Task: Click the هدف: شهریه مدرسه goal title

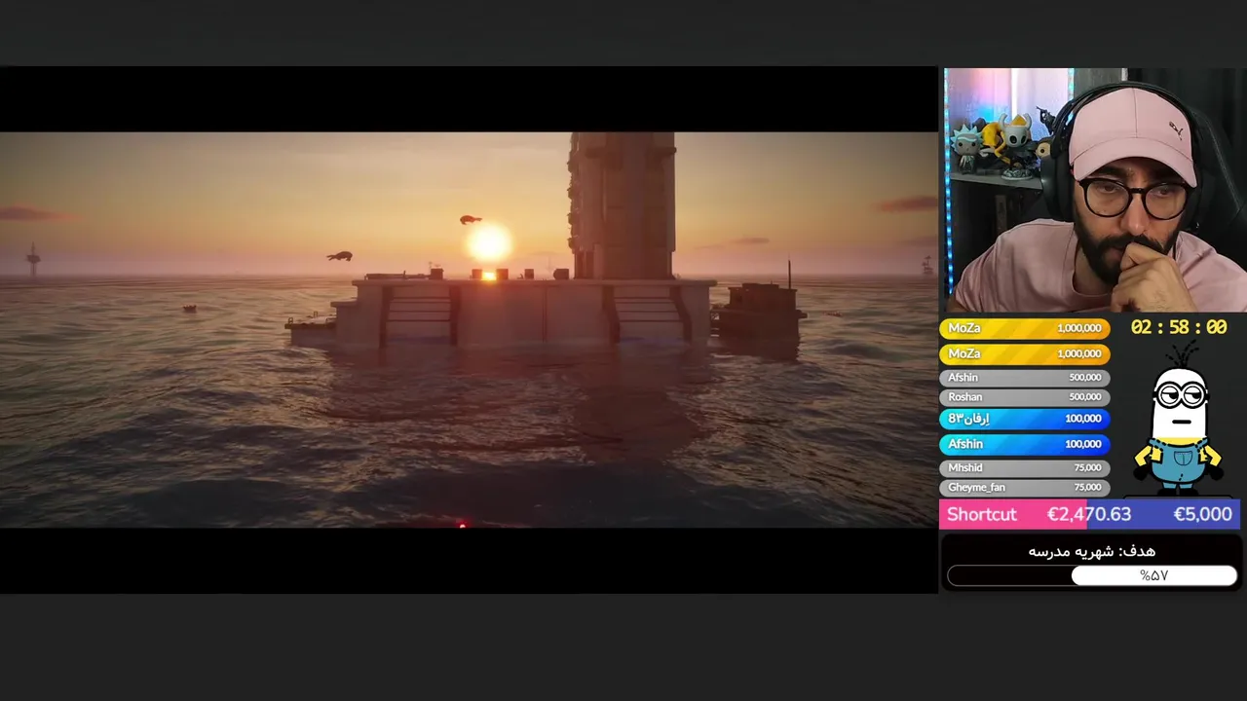Action: click(1091, 551)
